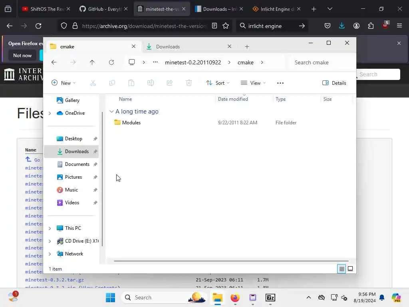Screen dimensions: 409x307
Task: Click the Copy icon in Explorer toolbar
Action: pos(112,83)
